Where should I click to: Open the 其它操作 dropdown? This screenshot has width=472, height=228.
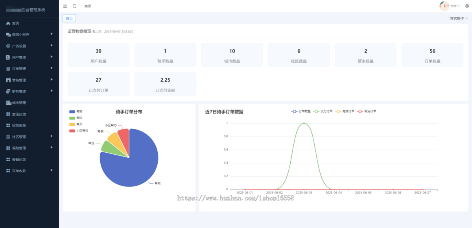point(459,18)
